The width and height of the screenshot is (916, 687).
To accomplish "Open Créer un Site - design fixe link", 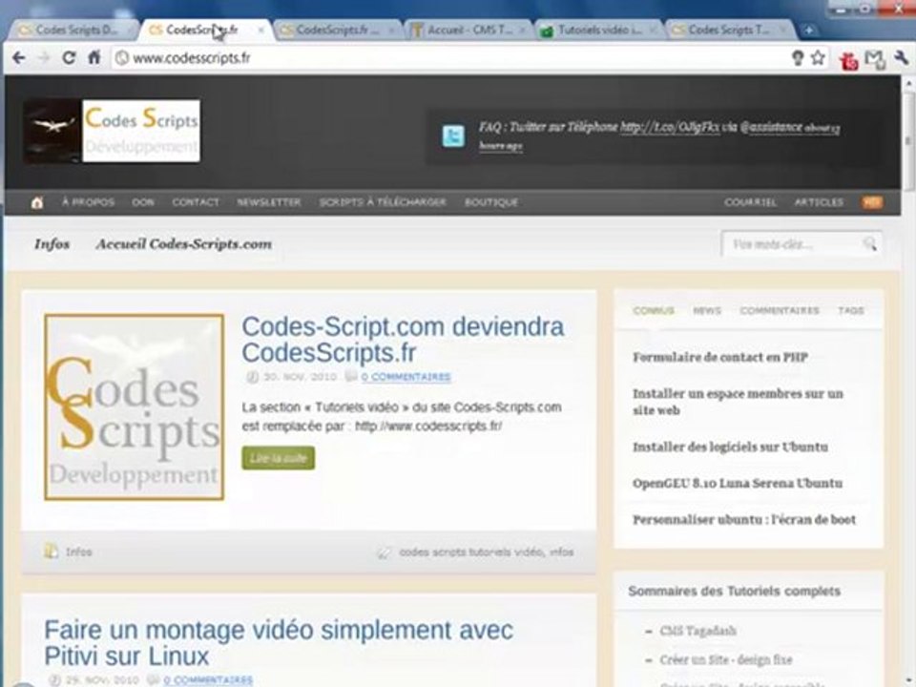I will (x=726, y=659).
